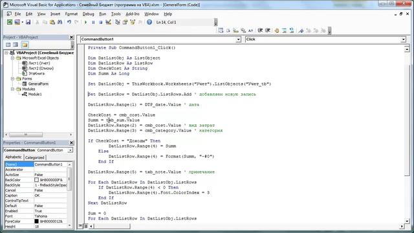Collapse the Forms folder node
The width and height of the screenshot is (414, 233).
point(12,79)
